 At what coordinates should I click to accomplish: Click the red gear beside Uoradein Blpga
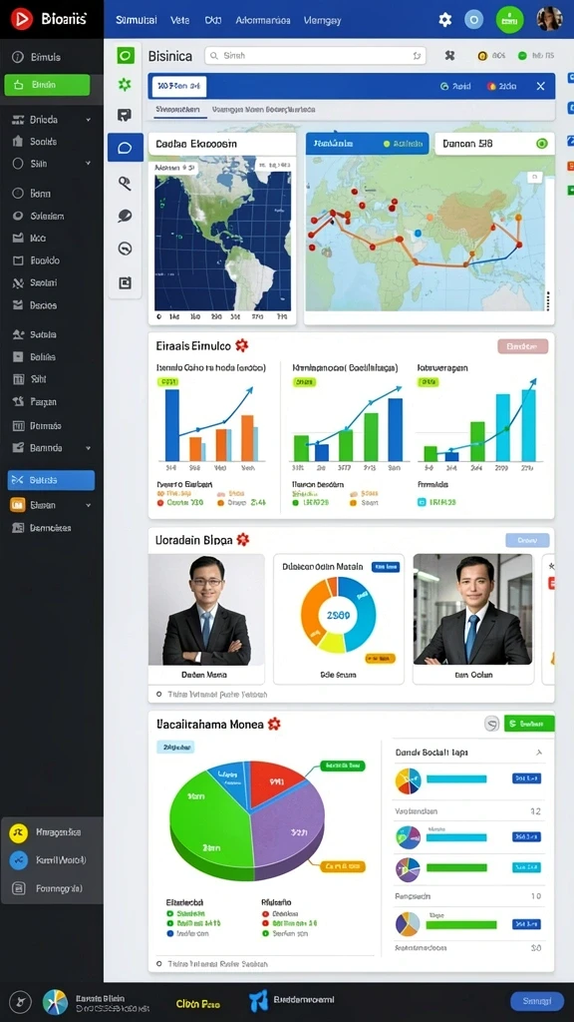[x=243, y=540]
